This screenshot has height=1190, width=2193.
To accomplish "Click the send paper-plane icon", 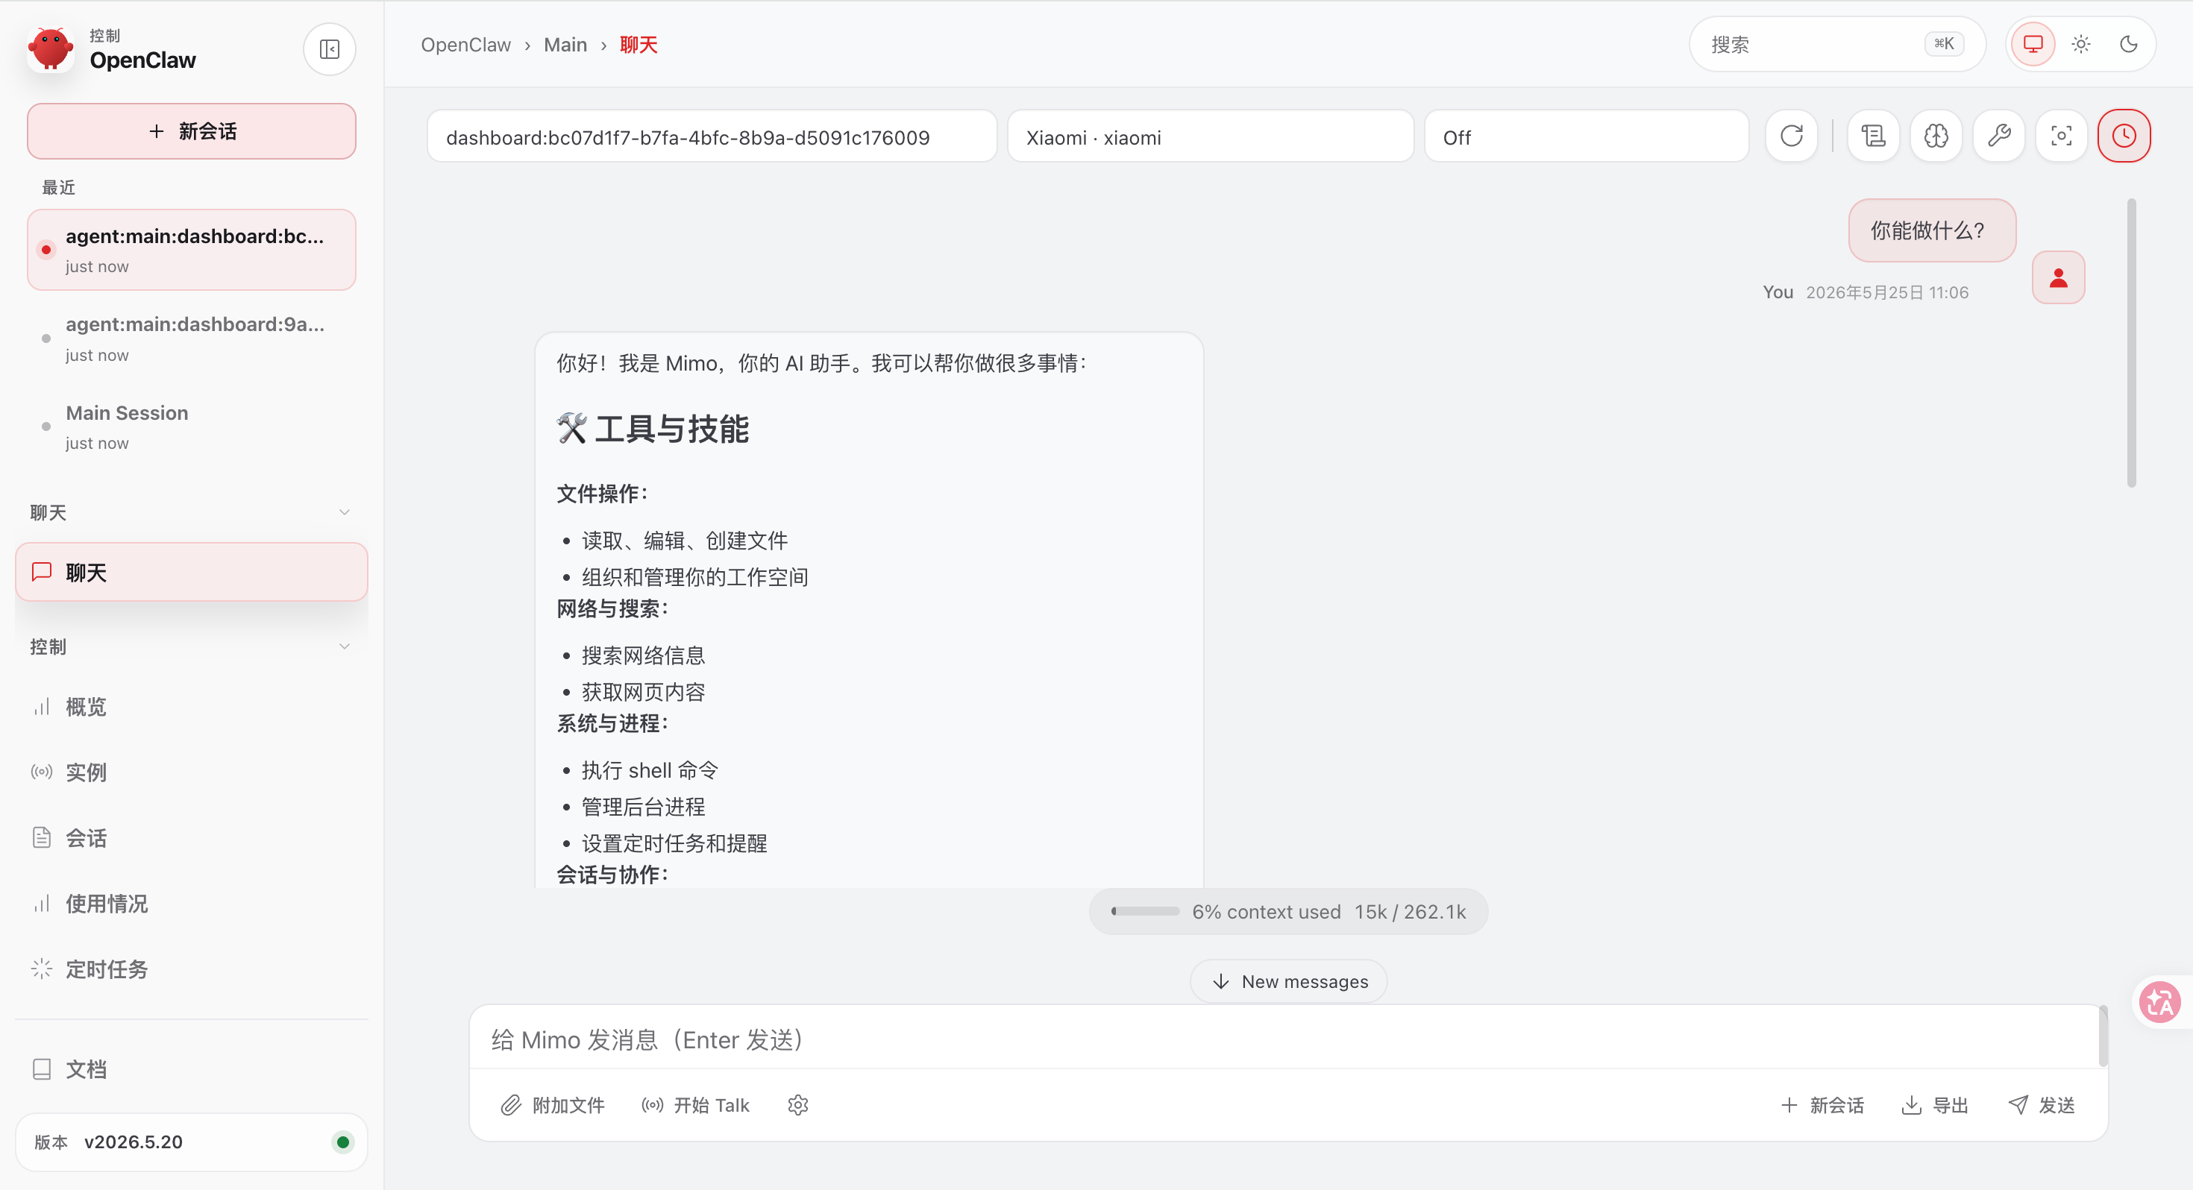I will 2018,1105.
